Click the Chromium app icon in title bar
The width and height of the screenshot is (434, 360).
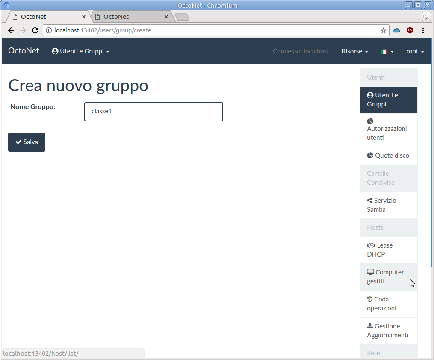pyautogui.click(x=6, y=5)
